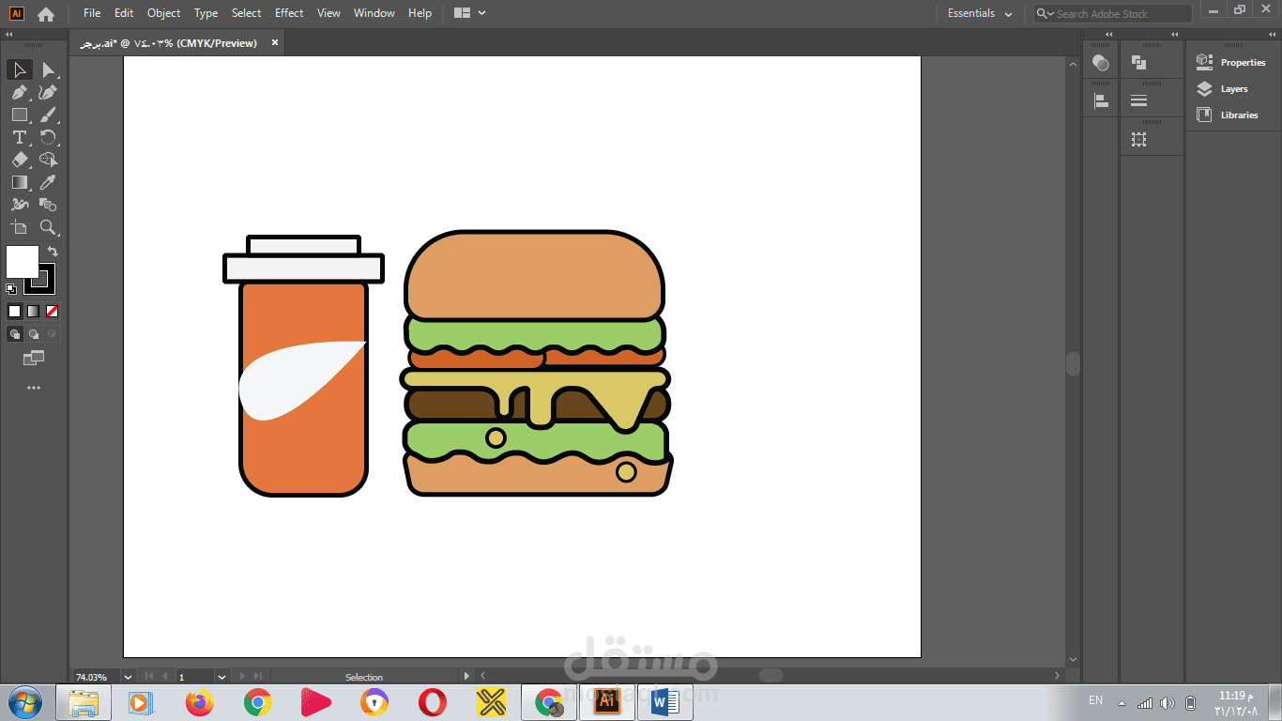Viewport: 1282px width, 721px height.
Task: Open the Transform panel icon
Action: (1138, 139)
